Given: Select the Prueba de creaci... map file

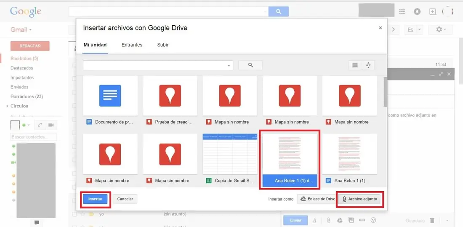Looking at the screenshot, I should click(x=170, y=101).
